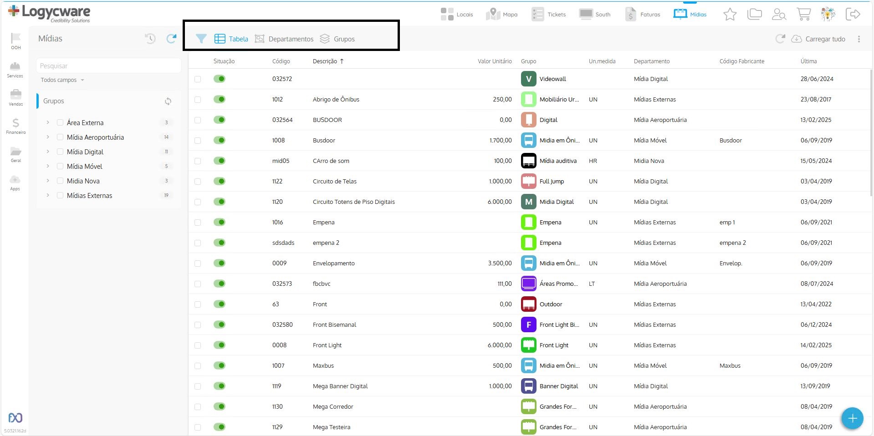
Task: Expand the Mídias Externas tree node
Action: (48, 195)
